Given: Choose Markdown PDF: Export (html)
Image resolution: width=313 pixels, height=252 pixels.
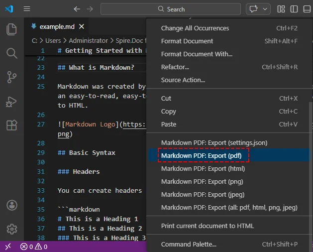Looking at the screenshot, I should [229, 169].
